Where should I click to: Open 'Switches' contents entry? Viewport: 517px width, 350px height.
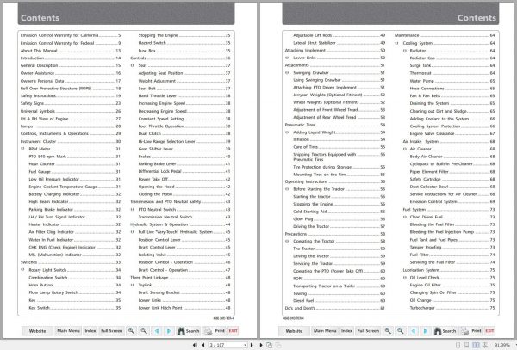[x=71, y=262]
